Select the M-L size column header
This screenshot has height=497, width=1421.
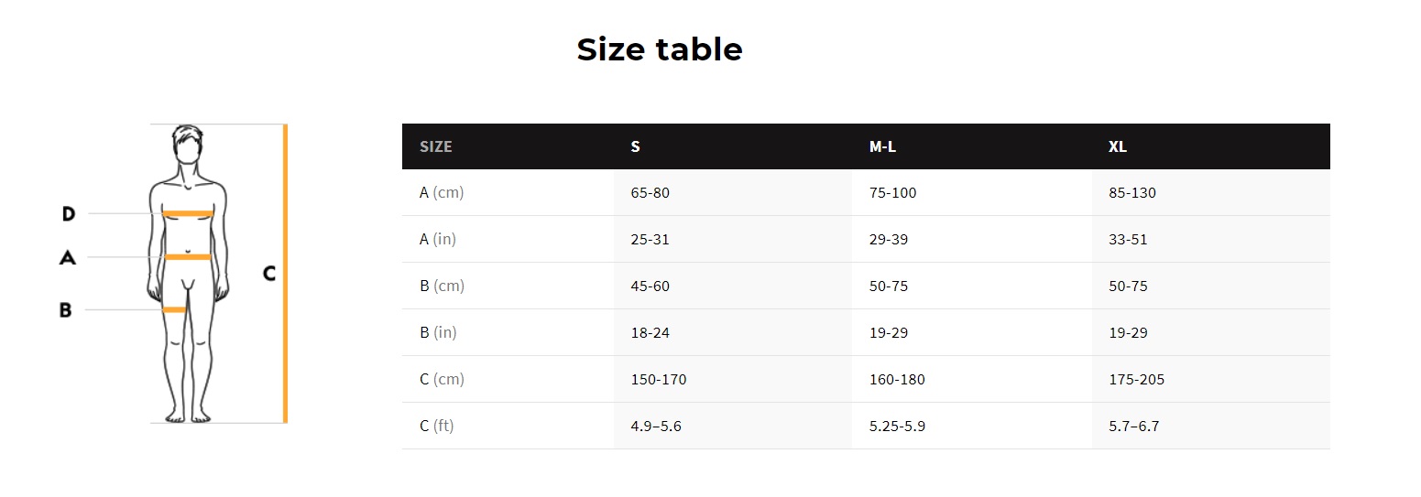click(x=882, y=146)
